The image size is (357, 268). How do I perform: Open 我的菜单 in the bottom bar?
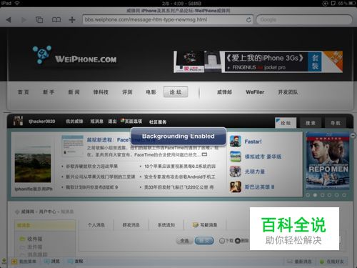(x=24, y=262)
